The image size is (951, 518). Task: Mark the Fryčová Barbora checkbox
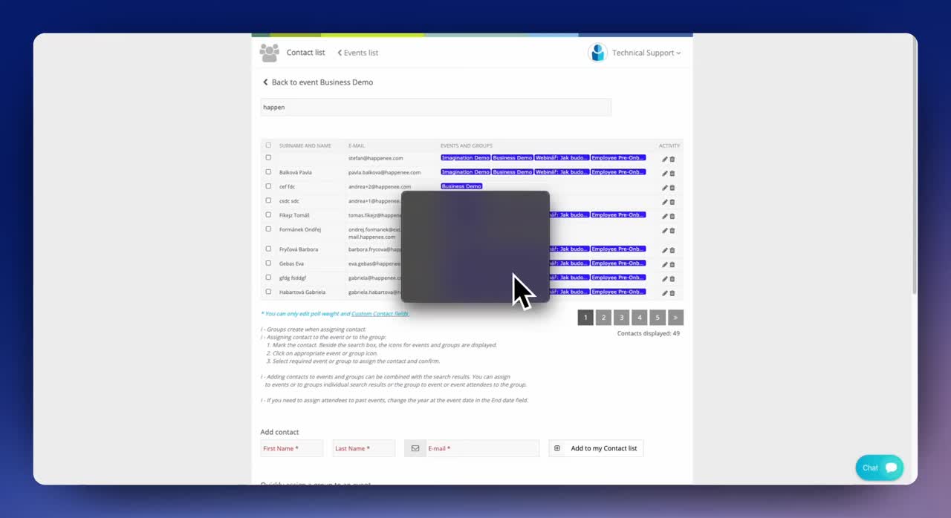pyautogui.click(x=268, y=249)
